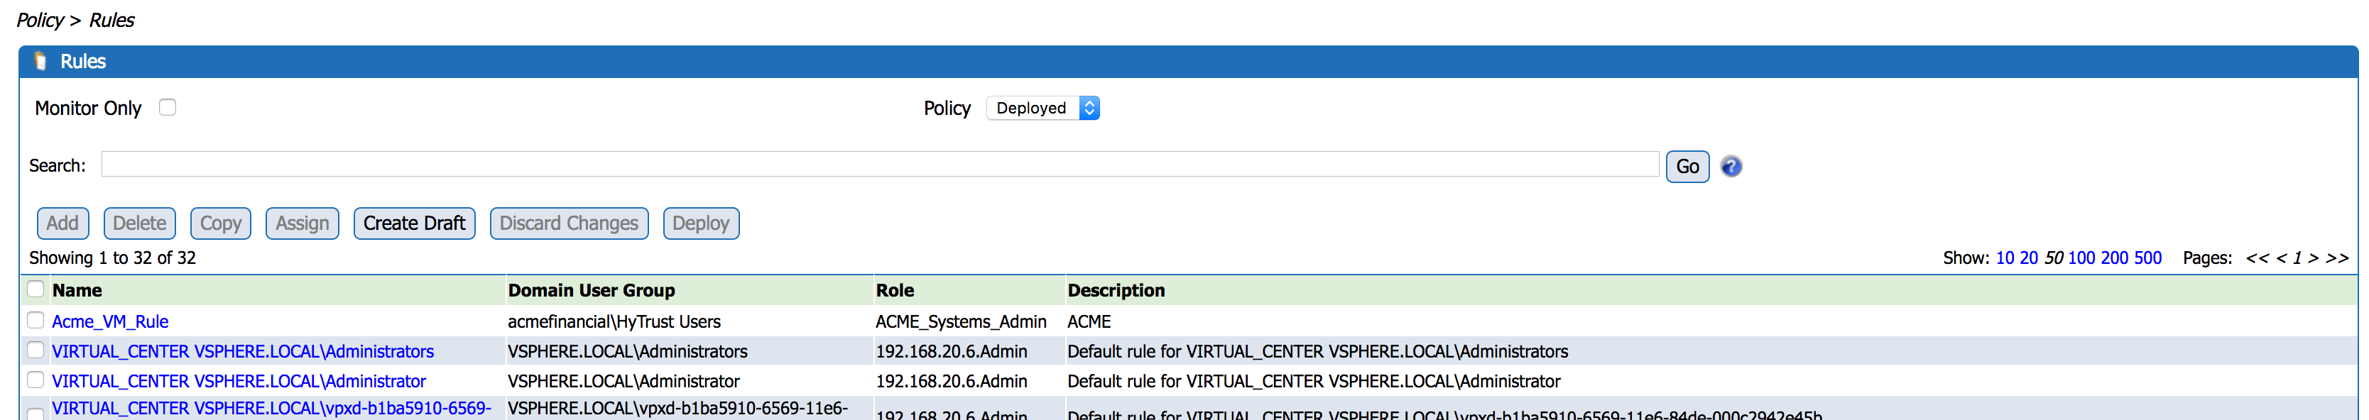Click the Add rule button
2369x420 pixels.
point(62,223)
